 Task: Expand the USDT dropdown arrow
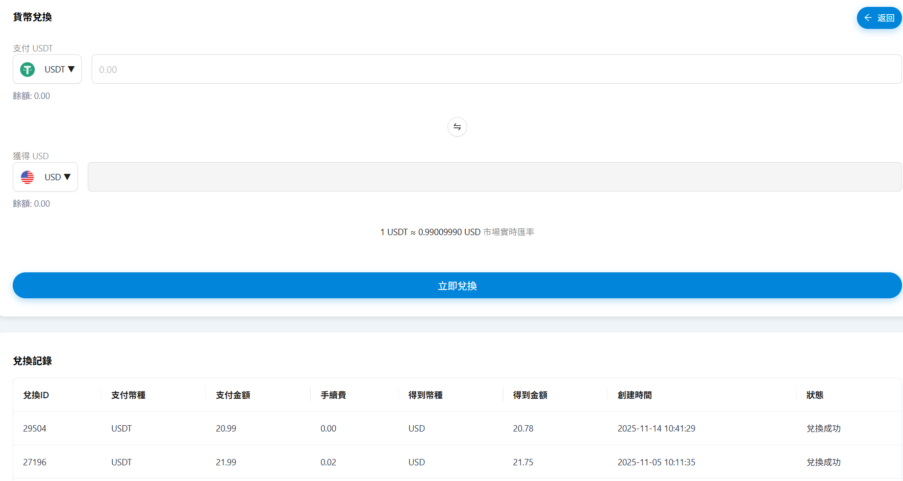[x=72, y=69]
